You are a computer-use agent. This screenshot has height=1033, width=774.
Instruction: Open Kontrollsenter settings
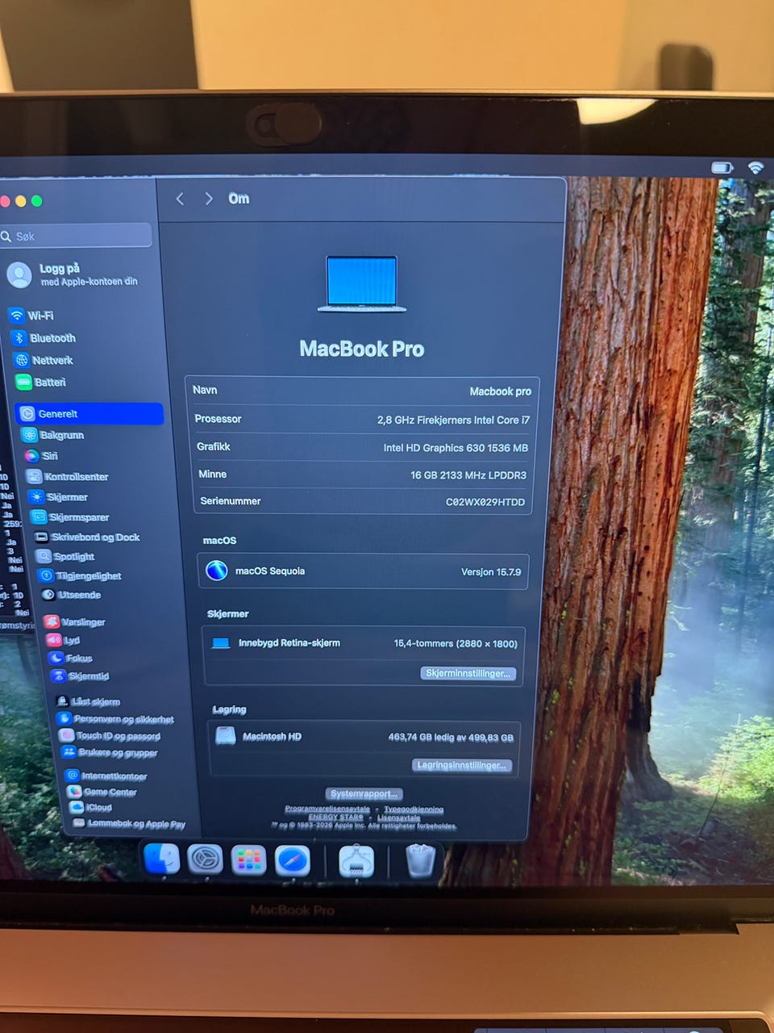pos(68,477)
